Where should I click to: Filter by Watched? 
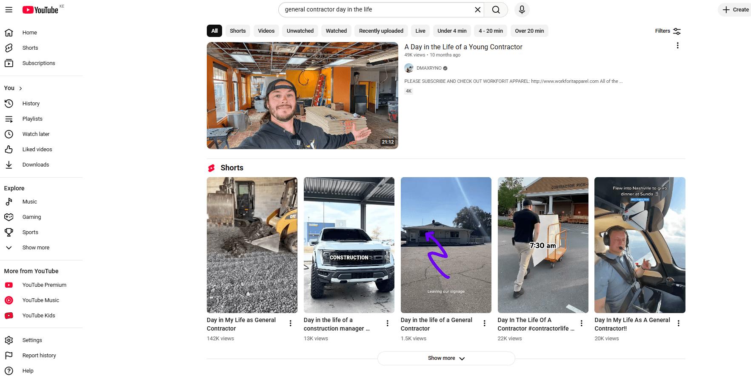tap(336, 31)
